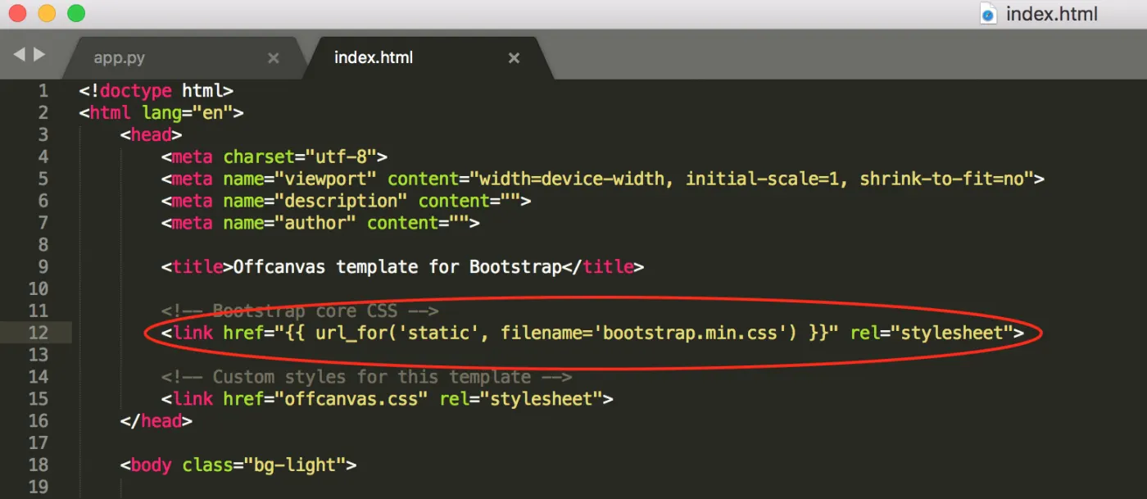Minimize the window with yellow button

[x=47, y=13]
